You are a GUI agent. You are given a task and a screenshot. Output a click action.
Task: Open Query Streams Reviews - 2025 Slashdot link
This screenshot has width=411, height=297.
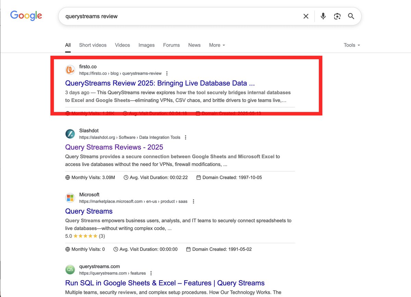114,147
